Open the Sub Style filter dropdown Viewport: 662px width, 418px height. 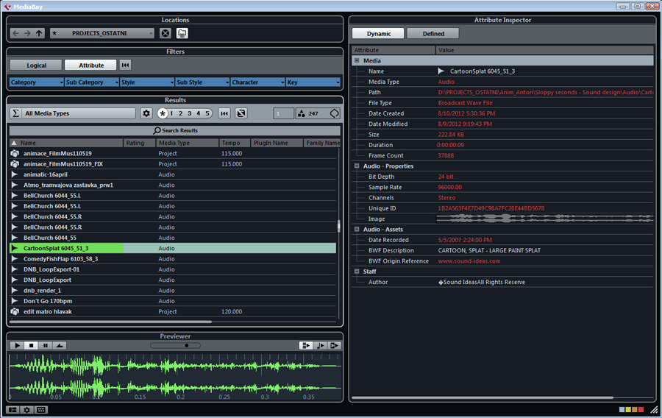202,82
